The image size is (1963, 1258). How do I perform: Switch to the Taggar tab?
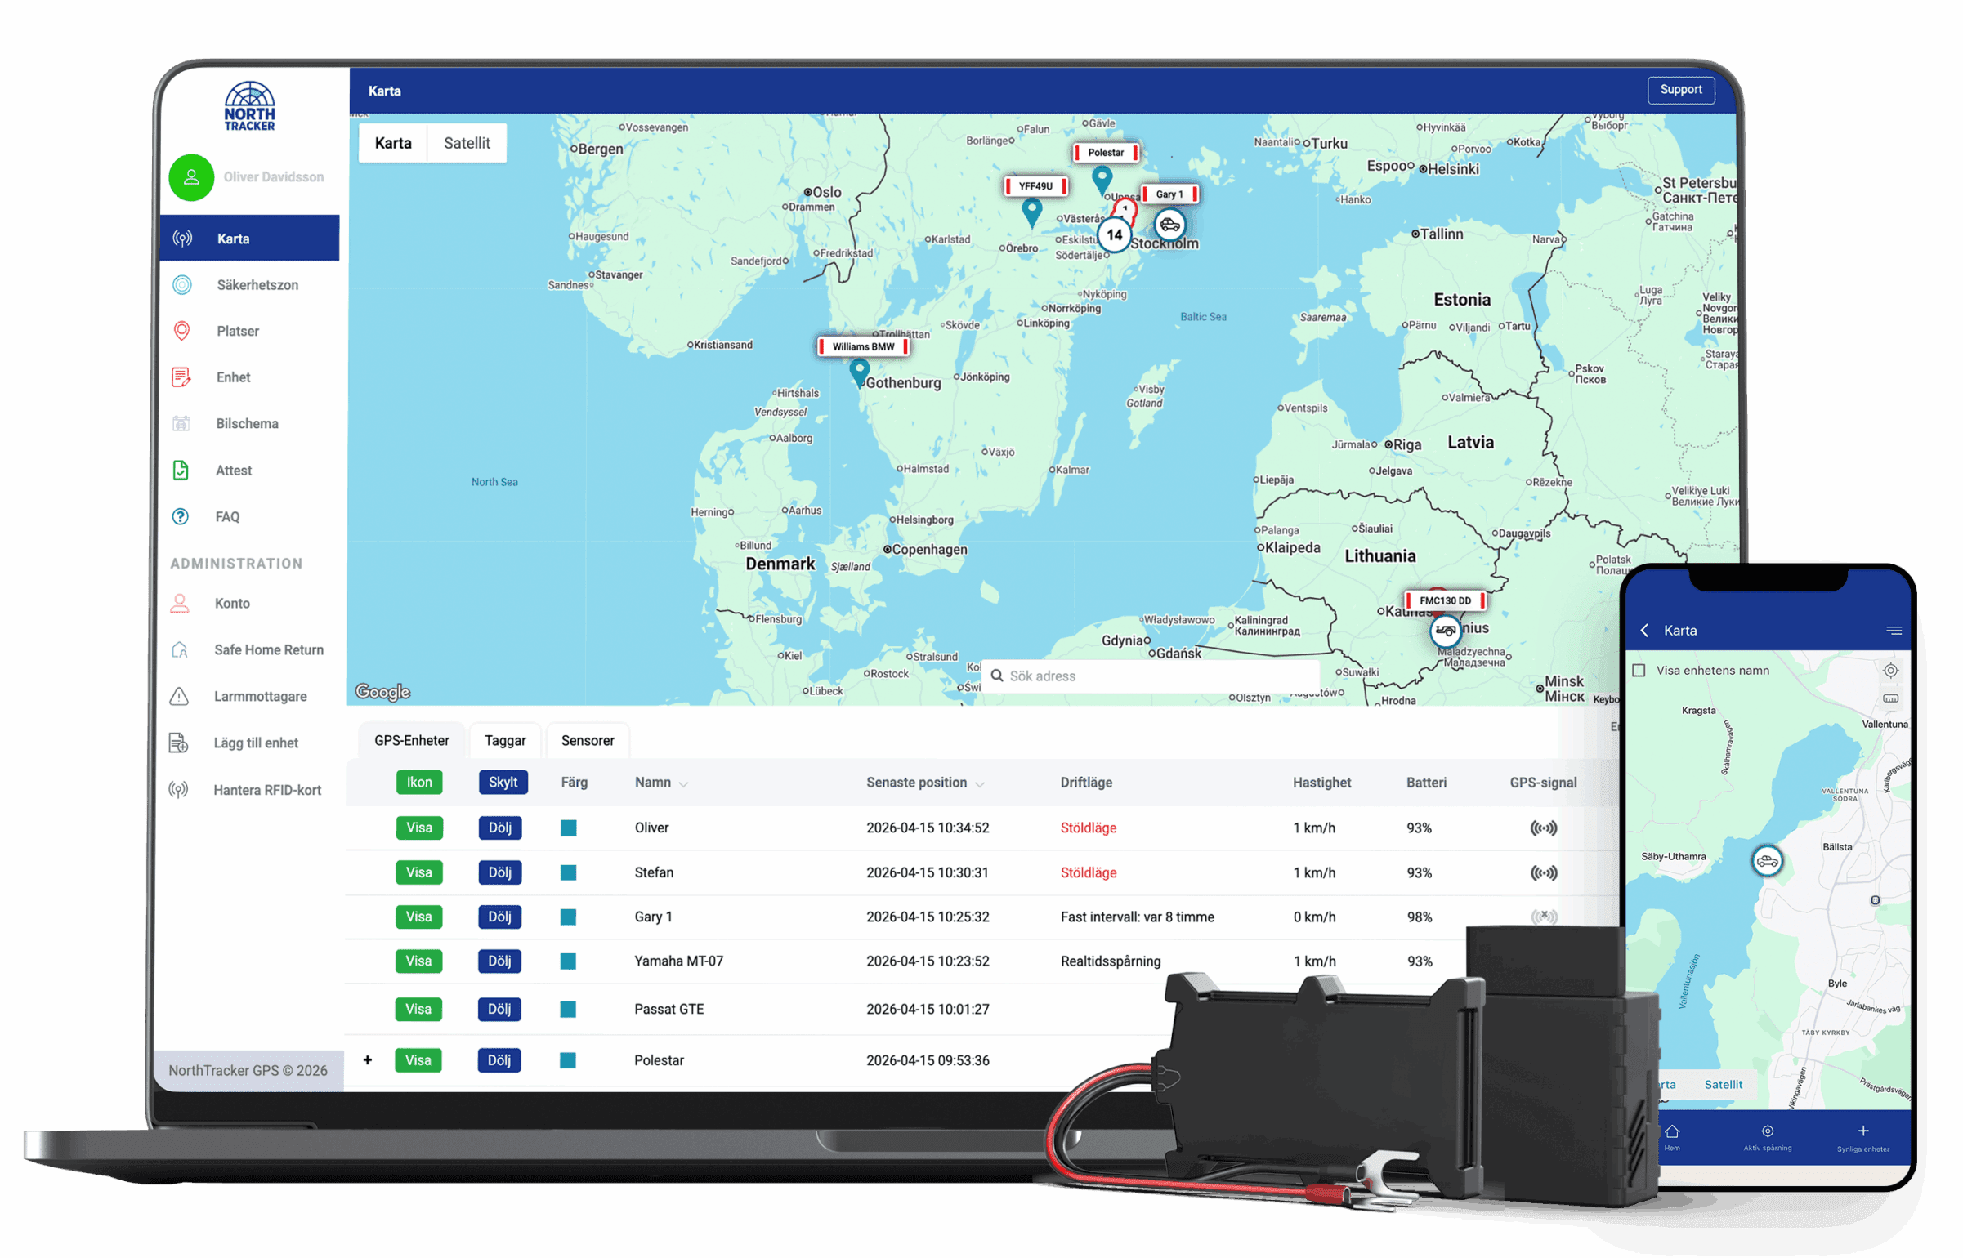click(x=504, y=740)
